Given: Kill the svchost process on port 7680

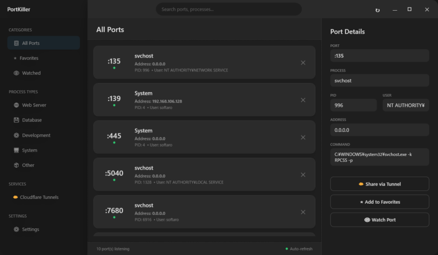Looking at the screenshot, I should click(303, 212).
